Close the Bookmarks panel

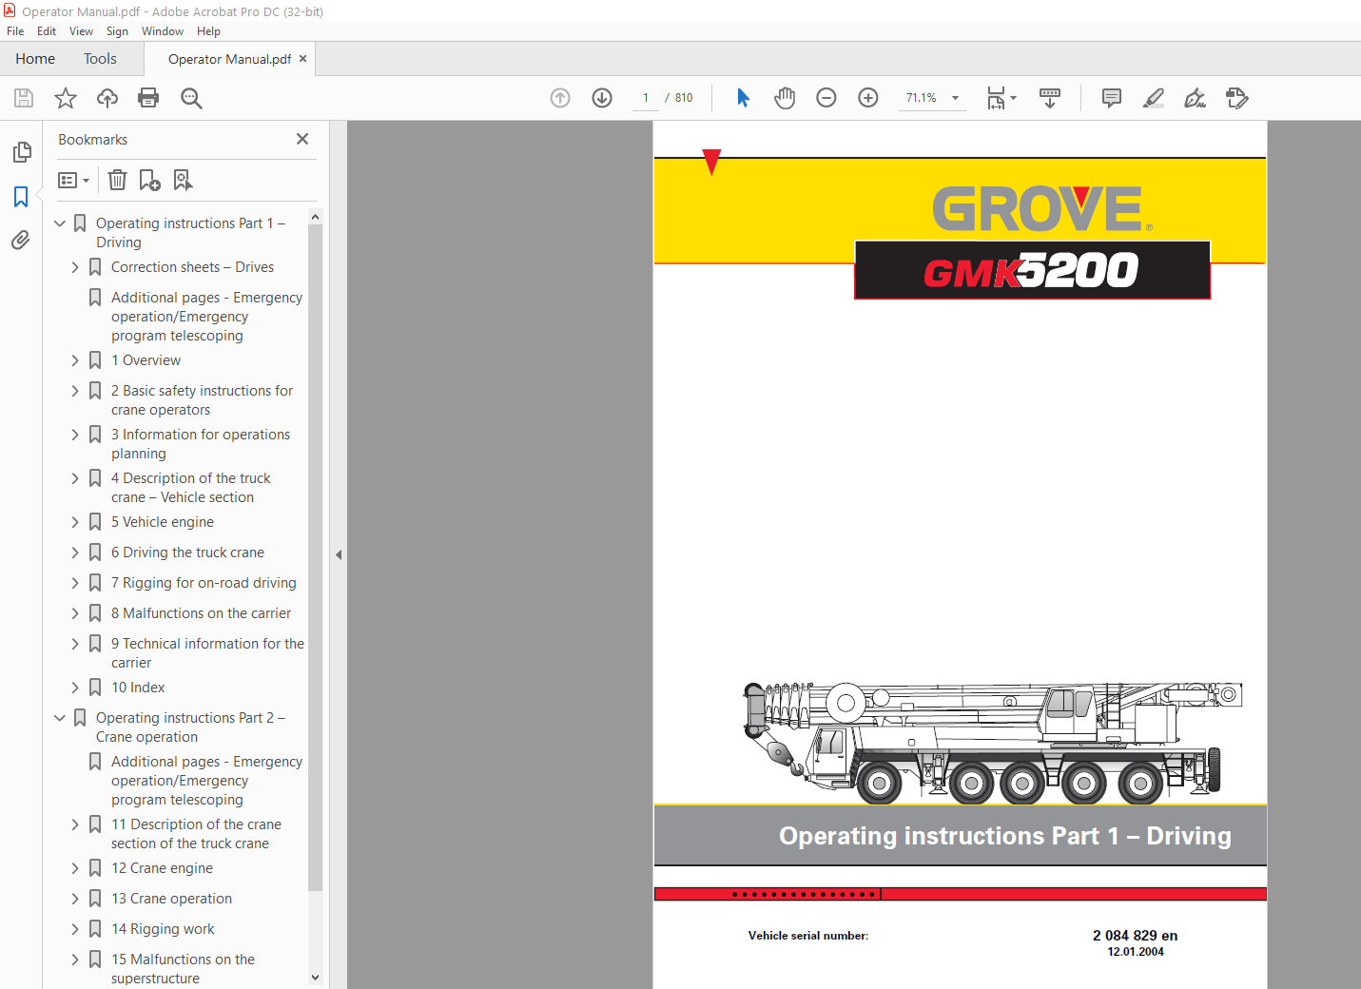tap(302, 139)
